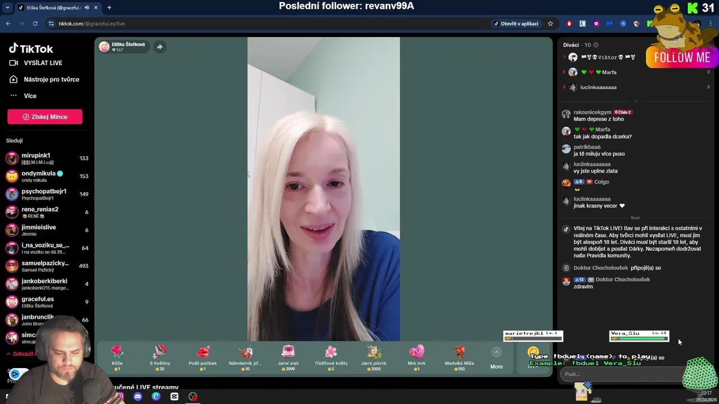Reload the page

point(35,24)
